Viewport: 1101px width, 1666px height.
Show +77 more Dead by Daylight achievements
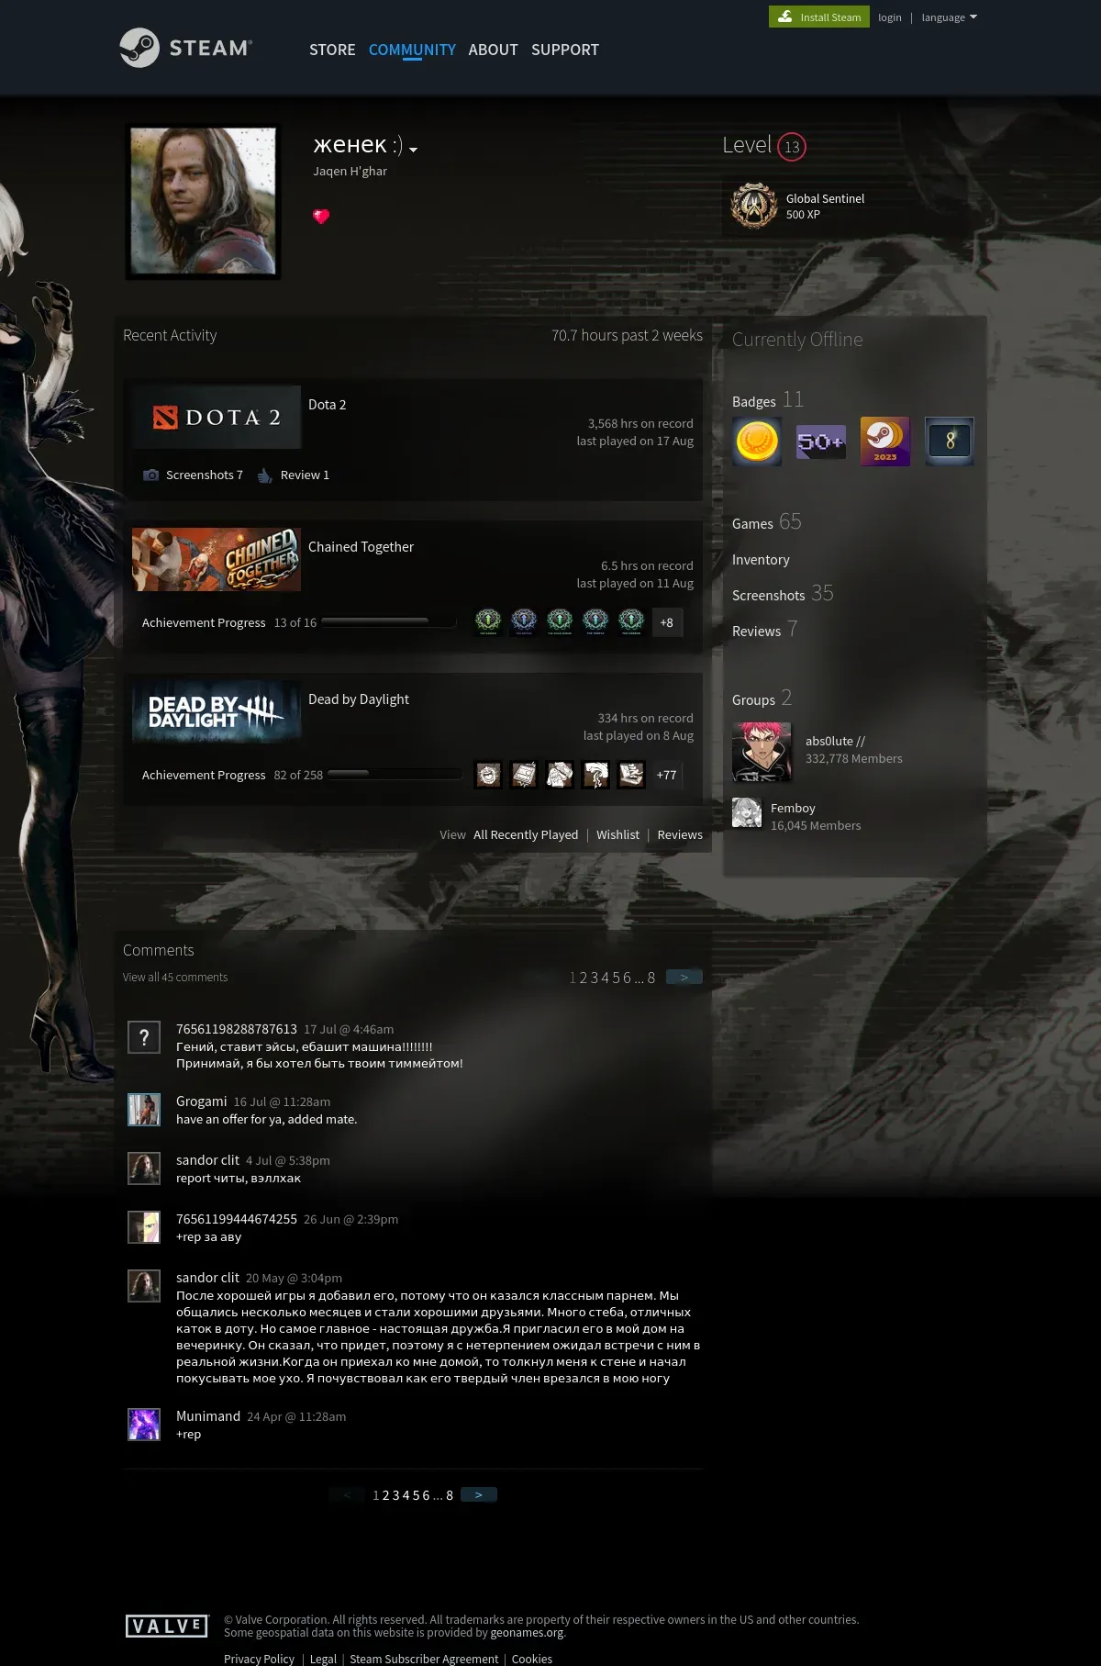(667, 775)
